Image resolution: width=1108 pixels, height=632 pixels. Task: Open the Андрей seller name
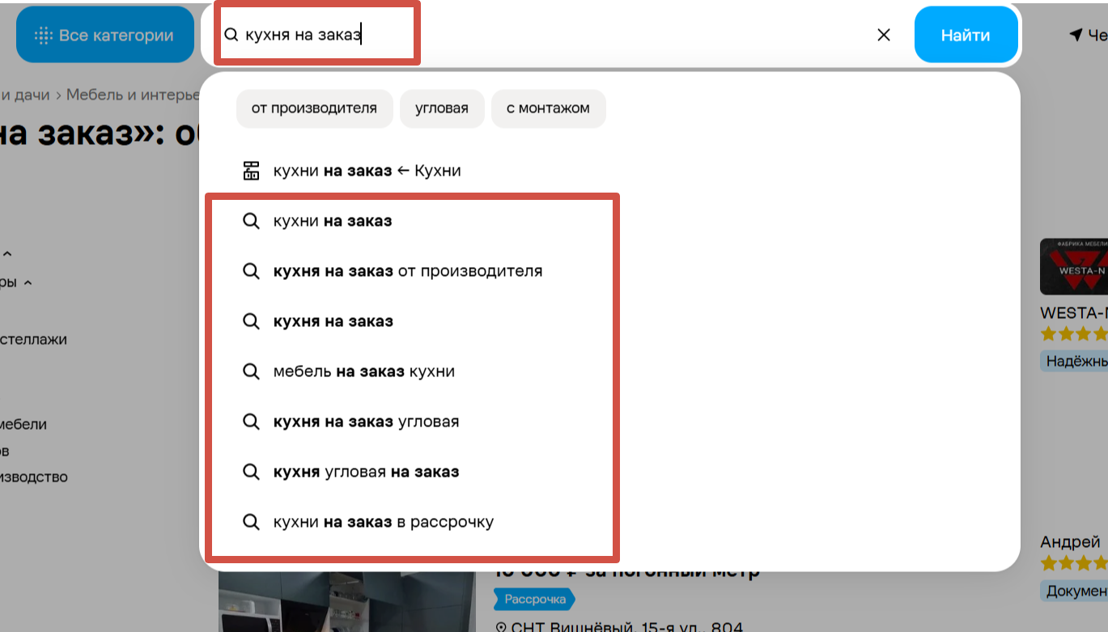pos(1070,542)
